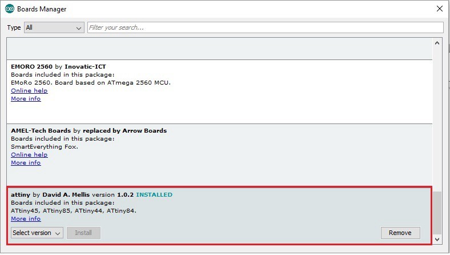Remove the installed attiny package
This screenshot has height=255, width=450.
(x=400, y=233)
